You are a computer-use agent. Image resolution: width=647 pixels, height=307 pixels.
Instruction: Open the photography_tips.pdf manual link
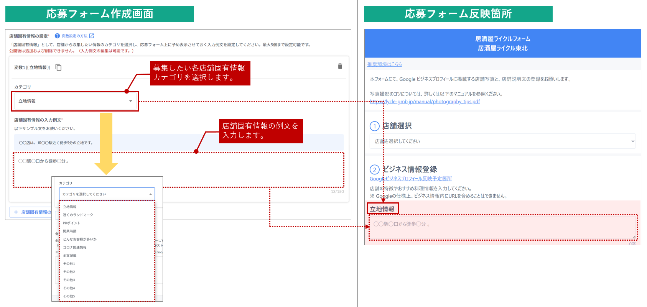(425, 102)
